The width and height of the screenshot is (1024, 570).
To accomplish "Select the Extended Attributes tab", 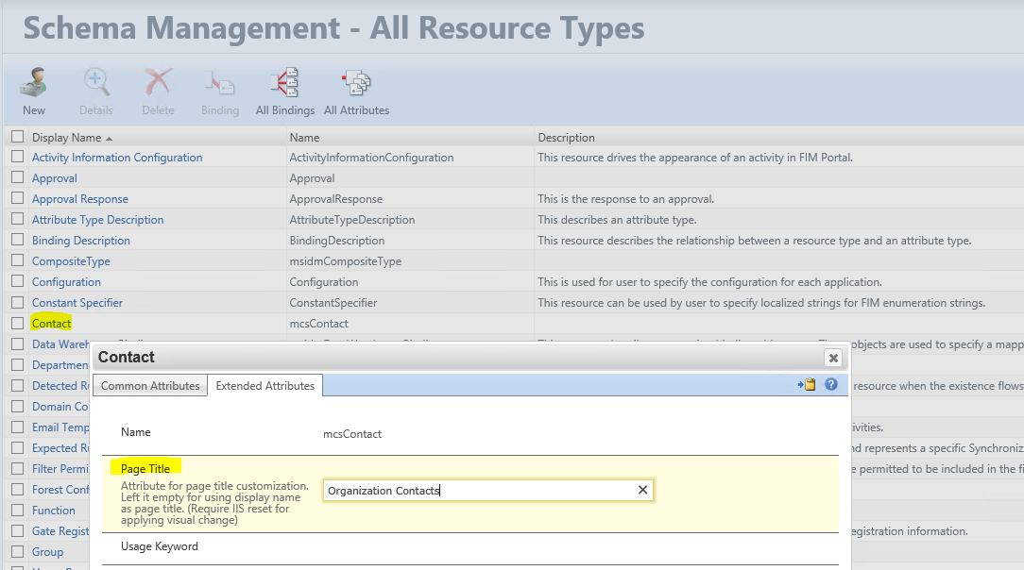I will (x=265, y=385).
